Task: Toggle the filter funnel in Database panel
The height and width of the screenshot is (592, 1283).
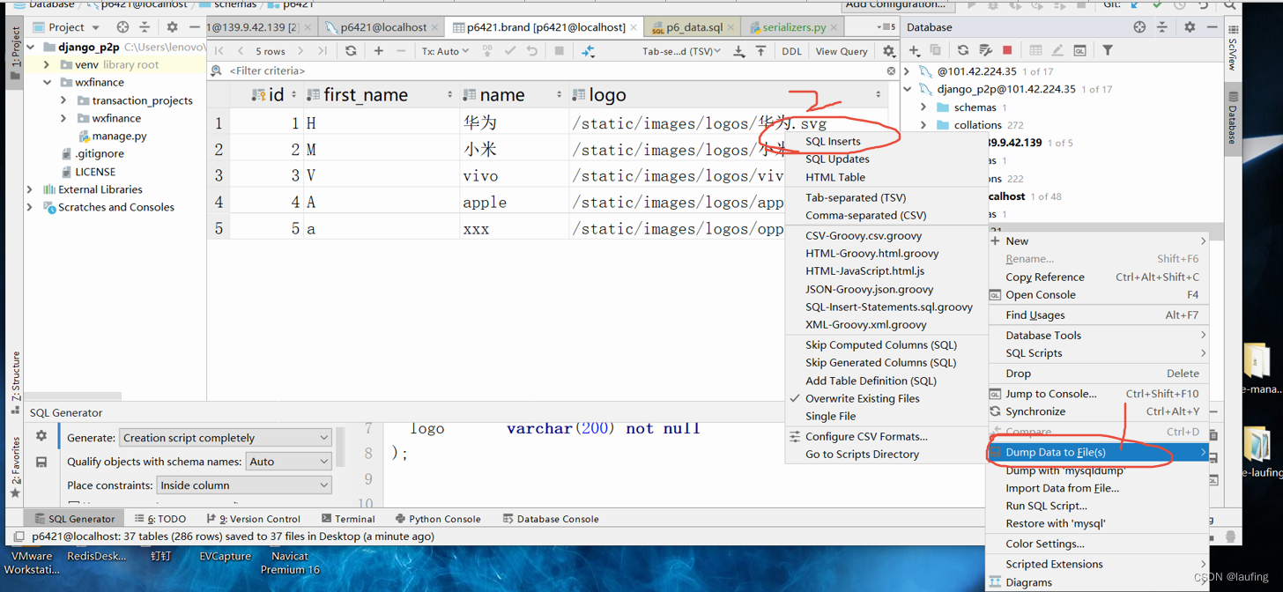Action: click(x=1108, y=51)
